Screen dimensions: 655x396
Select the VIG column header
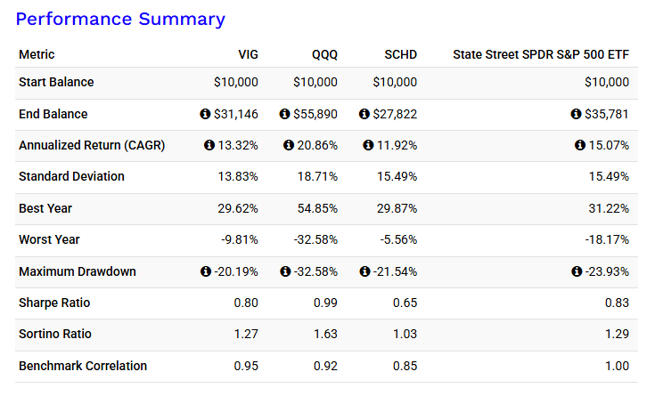[248, 54]
